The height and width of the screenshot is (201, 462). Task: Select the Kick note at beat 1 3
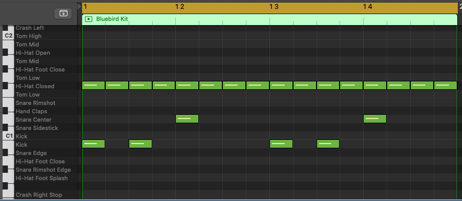(281, 144)
